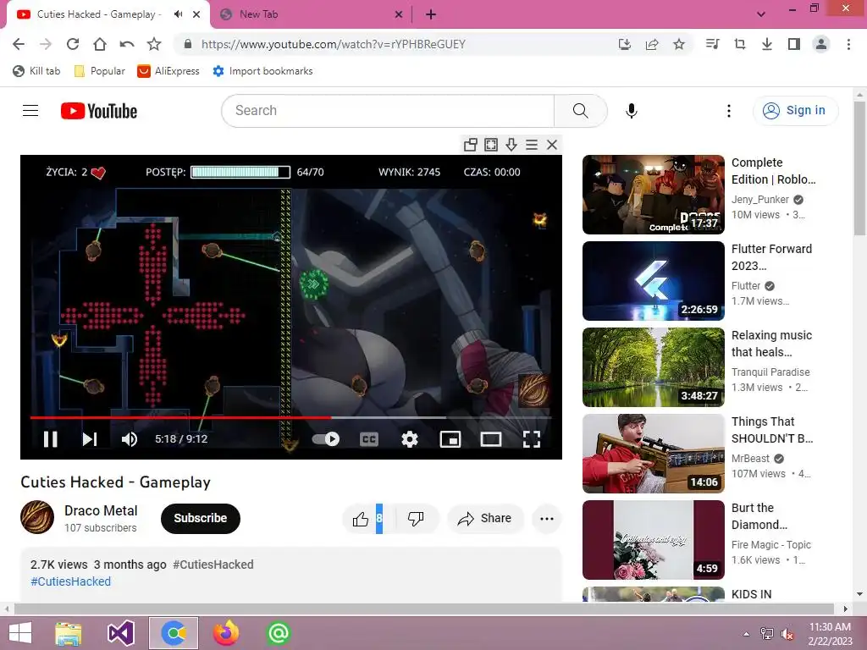This screenshot has width=867, height=650.
Task: Like the video thumbs up
Action: click(361, 519)
